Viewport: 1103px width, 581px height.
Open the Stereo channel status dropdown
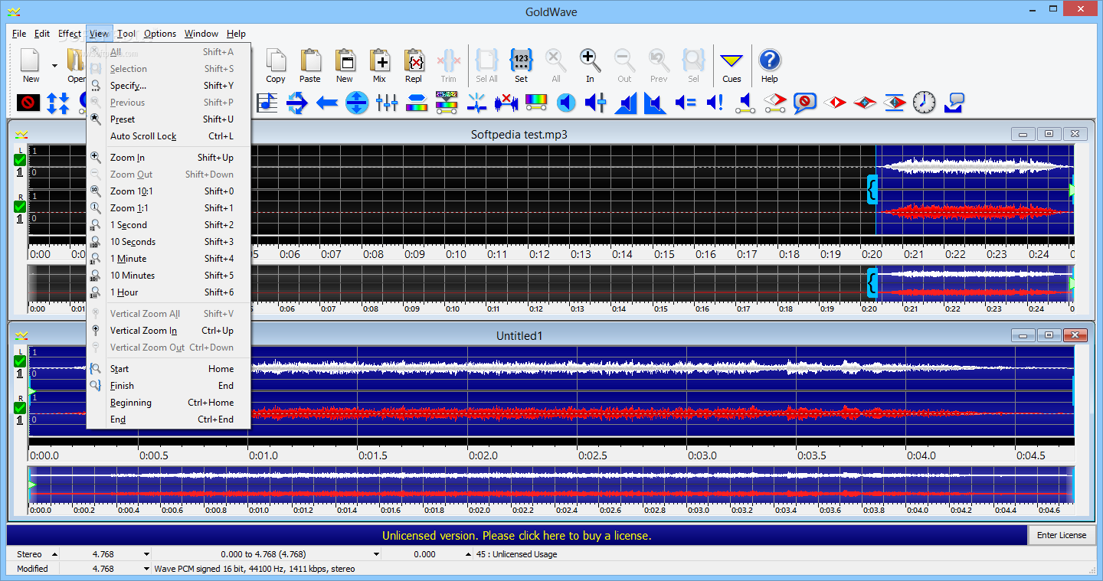(55, 554)
